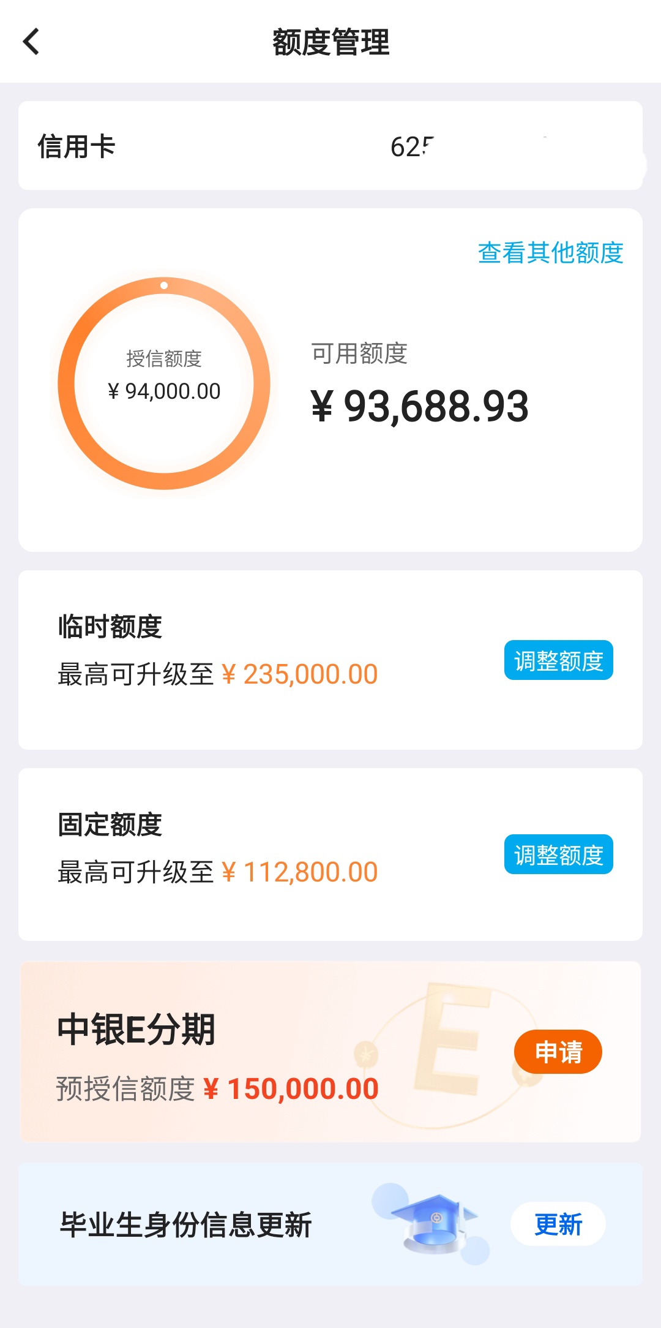Tap the orange credit limit ring
The image size is (661, 1328).
pyautogui.click(x=164, y=383)
